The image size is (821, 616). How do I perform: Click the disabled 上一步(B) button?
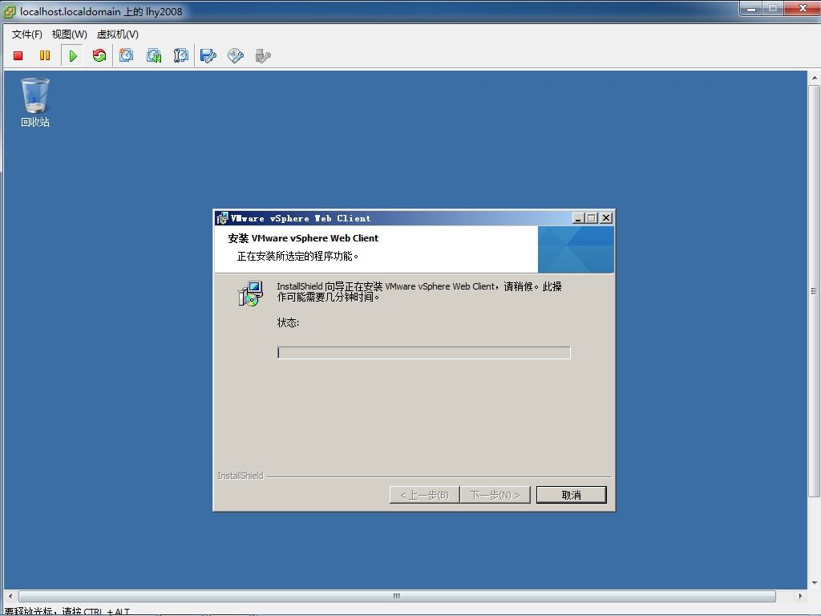(x=424, y=495)
